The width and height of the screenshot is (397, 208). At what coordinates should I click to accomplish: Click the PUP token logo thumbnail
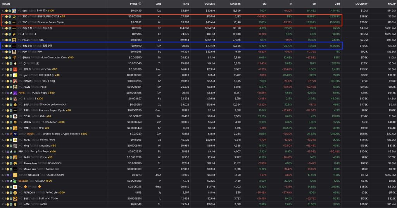(x=14, y=51)
